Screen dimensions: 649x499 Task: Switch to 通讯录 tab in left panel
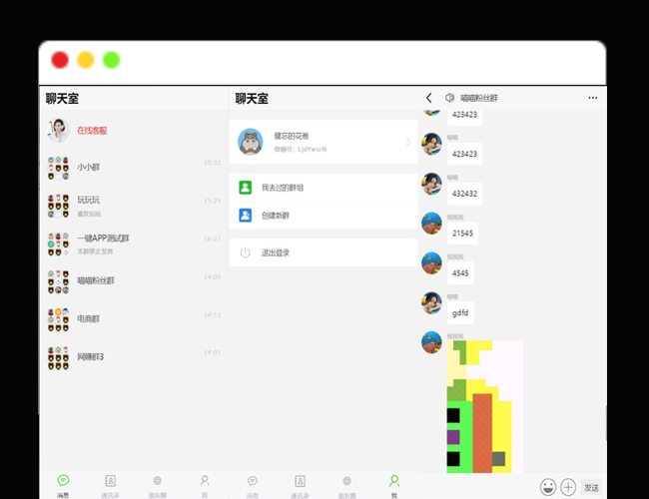(x=110, y=485)
